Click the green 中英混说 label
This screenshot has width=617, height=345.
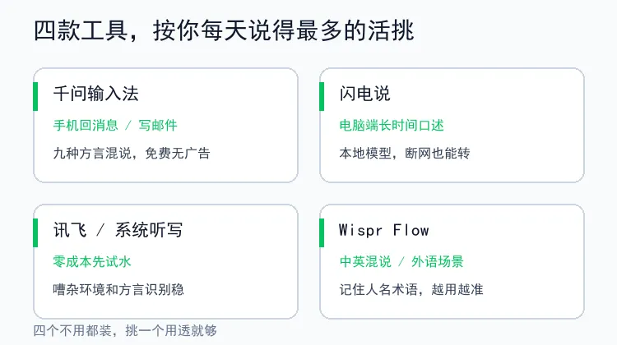[365, 262]
